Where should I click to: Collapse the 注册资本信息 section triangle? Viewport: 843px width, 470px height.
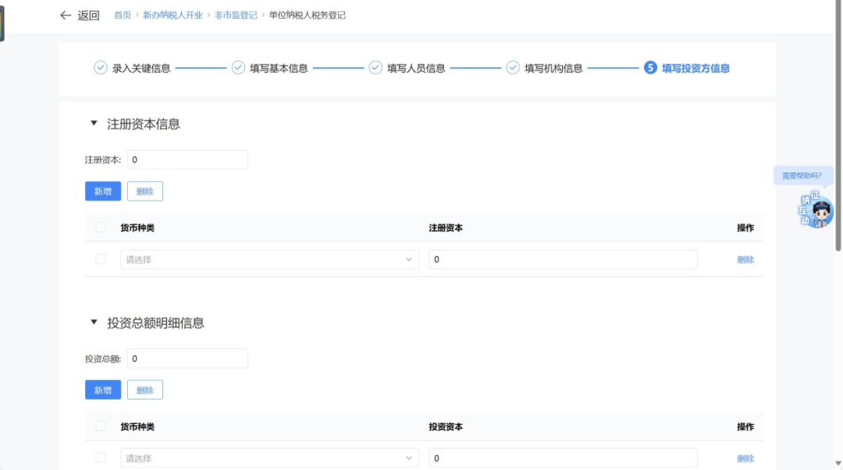coord(94,123)
